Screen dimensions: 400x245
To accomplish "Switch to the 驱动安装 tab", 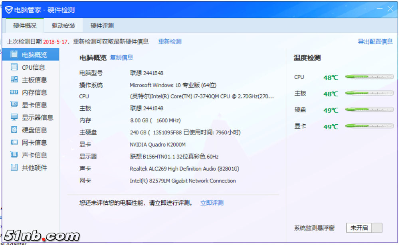I will click(63, 26).
